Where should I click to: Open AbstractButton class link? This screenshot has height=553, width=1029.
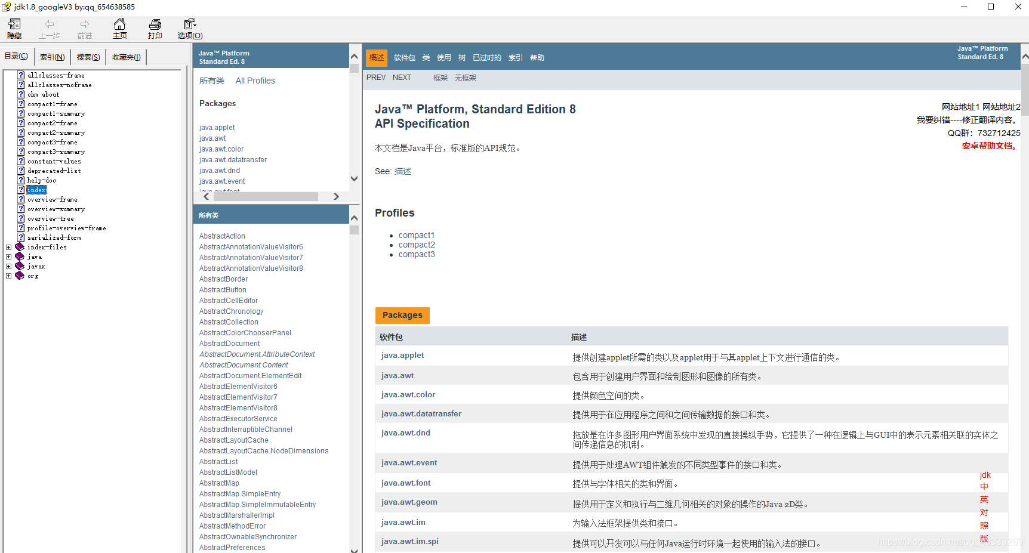click(223, 290)
